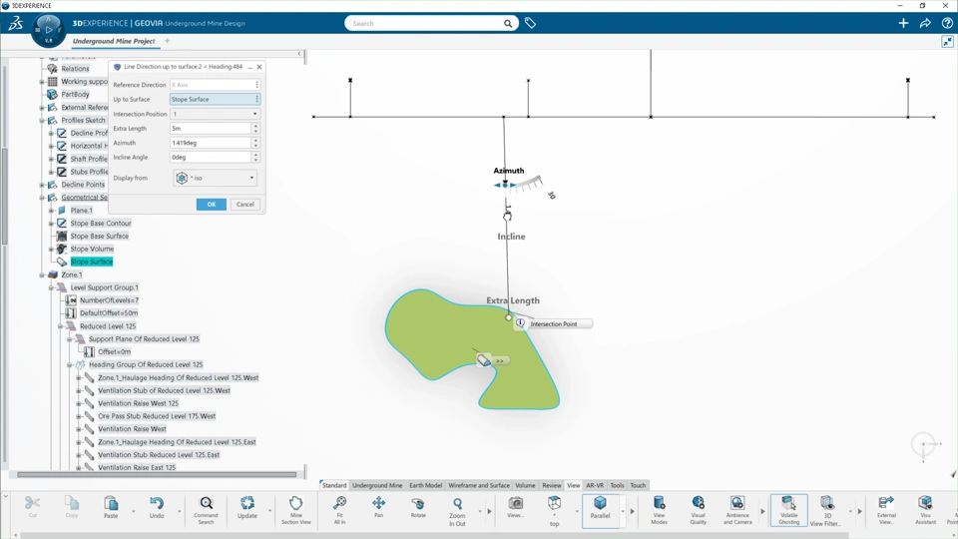Click the Cut scissors icon
The width and height of the screenshot is (958, 539).
click(x=32, y=503)
